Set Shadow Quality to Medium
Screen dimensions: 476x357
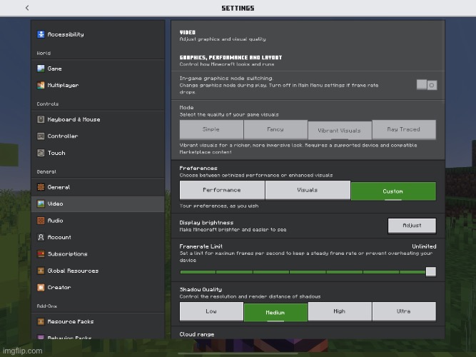point(275,312)
